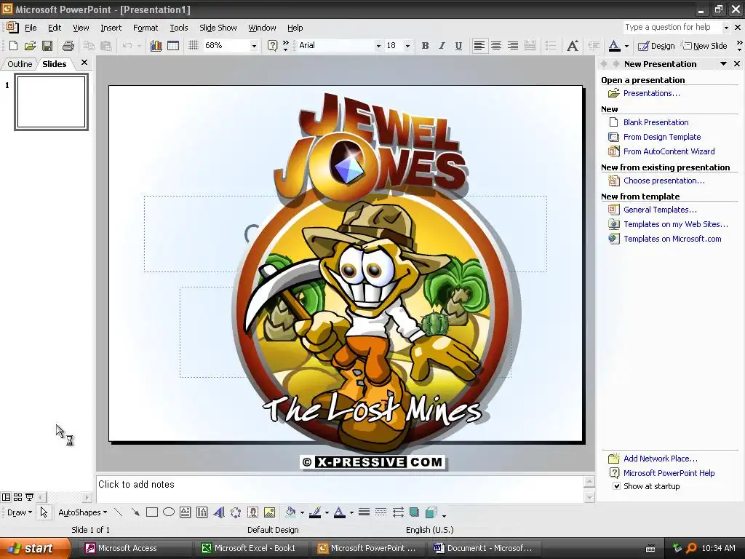The width and height of the screenshot is (745, 559).
Task: Select the Oval drawing tool
Action: pos(169,512)
